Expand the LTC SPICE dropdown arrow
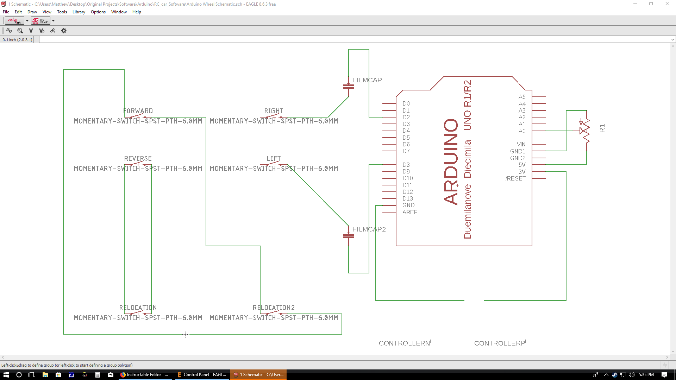Image resolution: width=676 pixels, height=380 pixels. 53,21
